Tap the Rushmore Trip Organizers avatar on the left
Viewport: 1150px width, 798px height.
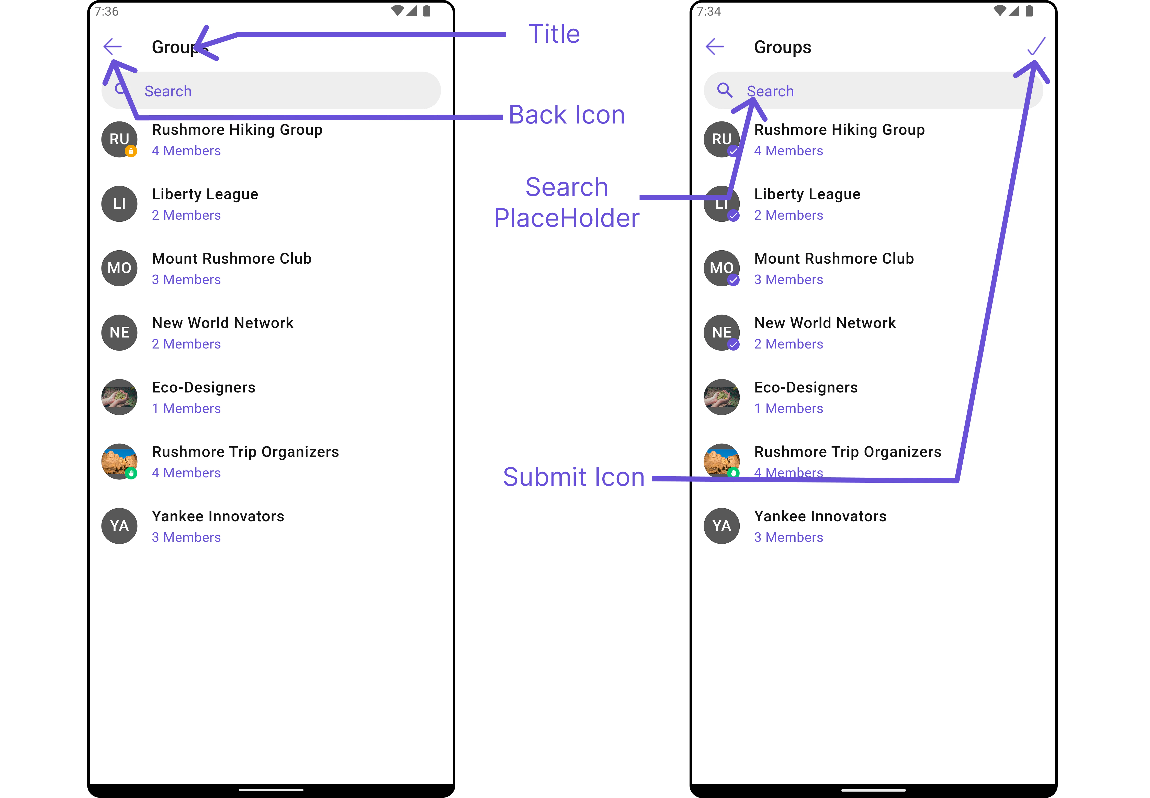point(119,462)
